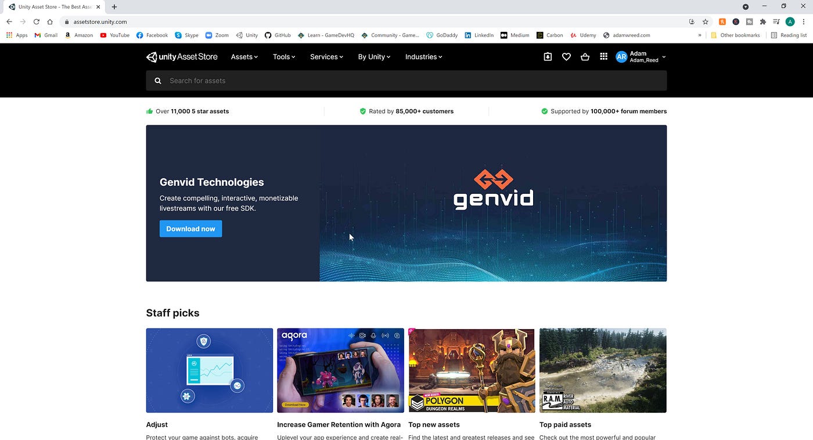Click the Top new assets title

tap(434, 425)
